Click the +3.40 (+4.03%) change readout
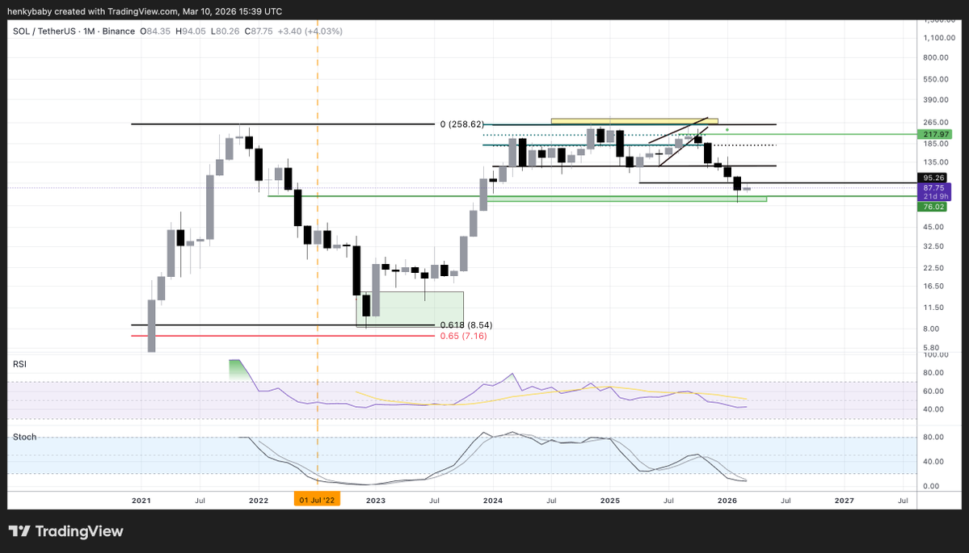The height and width of the screenshot is (553, 969). 311,31
